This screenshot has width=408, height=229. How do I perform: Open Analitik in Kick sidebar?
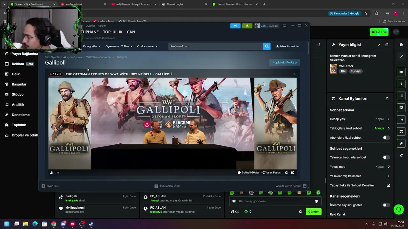(18, 105)
